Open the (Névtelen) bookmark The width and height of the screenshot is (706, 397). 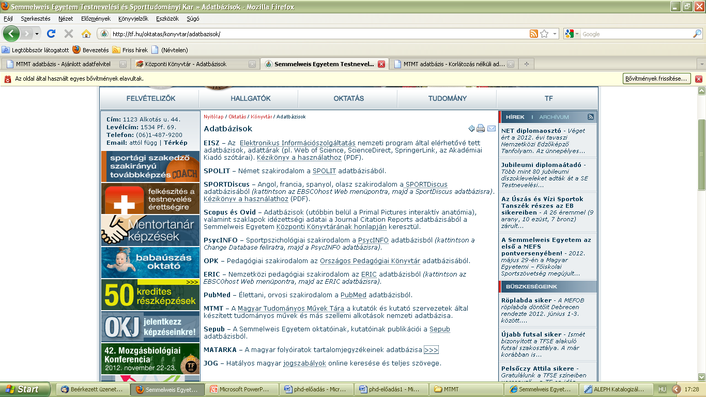coord(170,50)
